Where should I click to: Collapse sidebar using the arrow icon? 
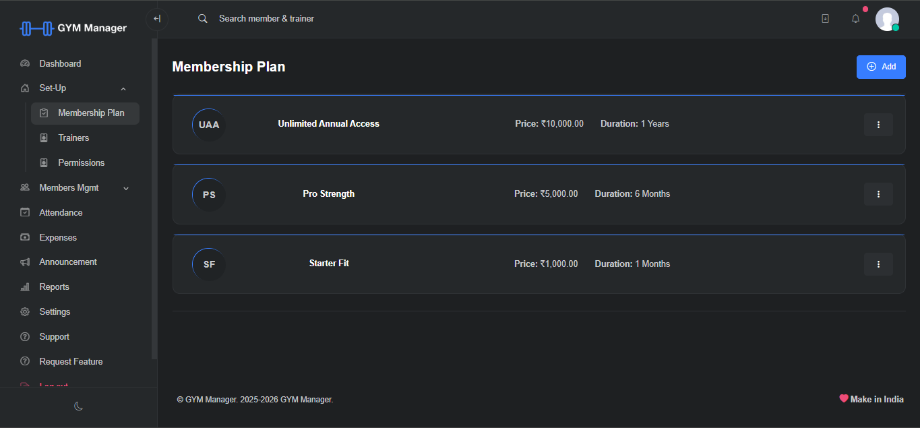click(x=156, y=19)
